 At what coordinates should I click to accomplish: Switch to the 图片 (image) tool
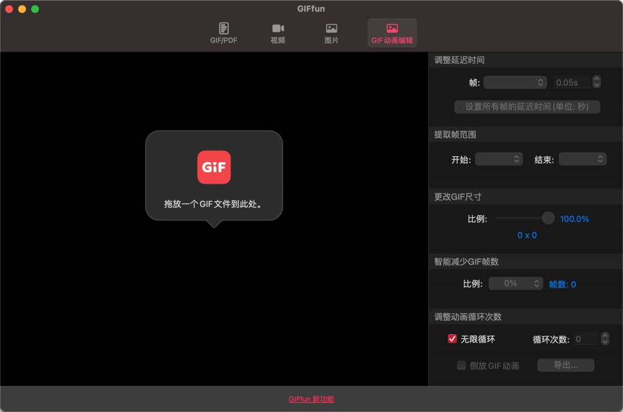(x=331, y=32)
